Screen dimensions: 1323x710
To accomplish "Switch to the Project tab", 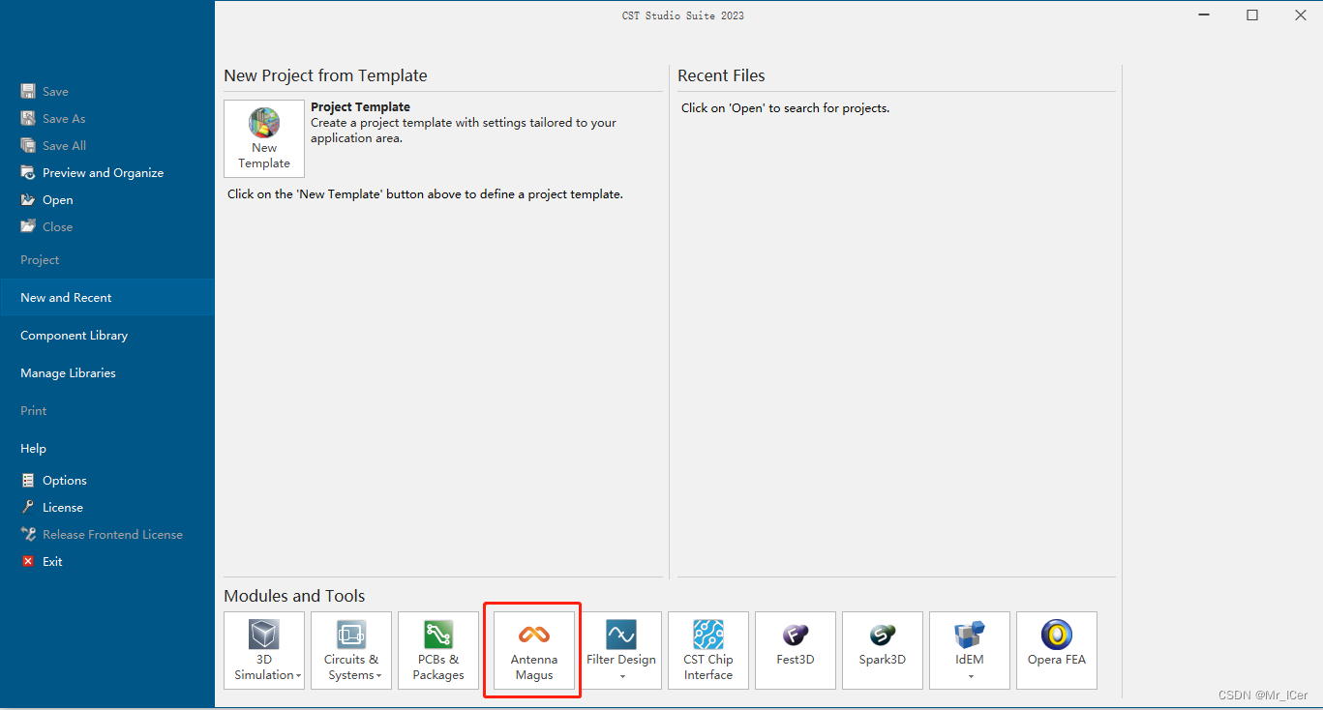I will tap(106, 260).
